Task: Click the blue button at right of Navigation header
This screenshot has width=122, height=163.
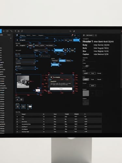Action: pyautogui.click(x=76, y=40)
